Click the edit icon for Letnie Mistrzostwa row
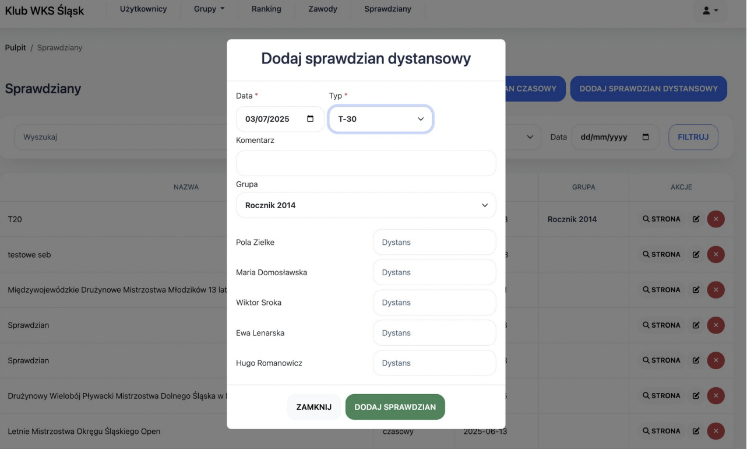The height and width of the screenshot is (449, 747). 696,432
